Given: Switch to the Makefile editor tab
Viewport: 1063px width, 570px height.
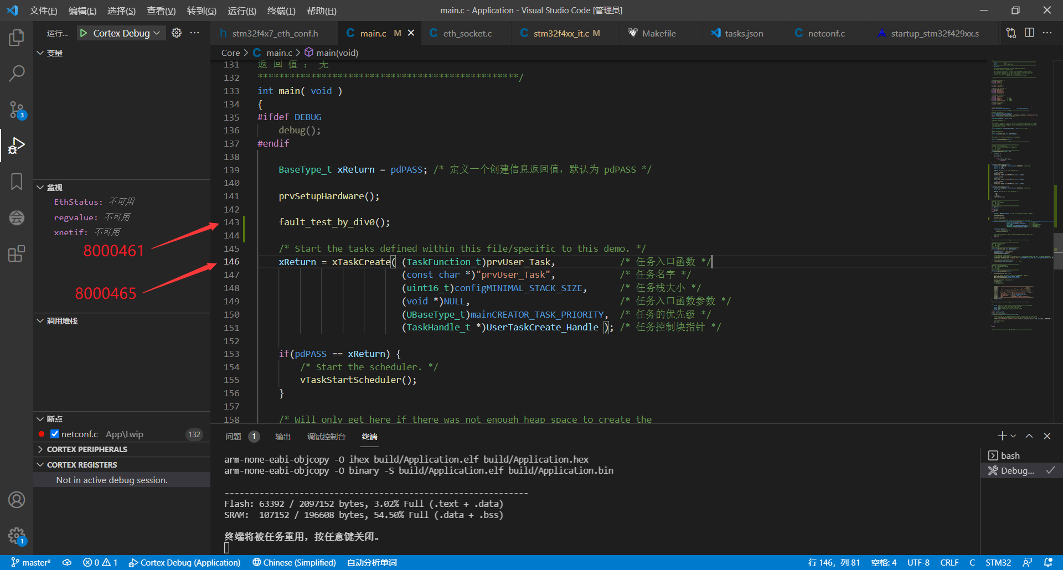Looking at the screenshot, I should pyautogui.click(x=658, y=33).
